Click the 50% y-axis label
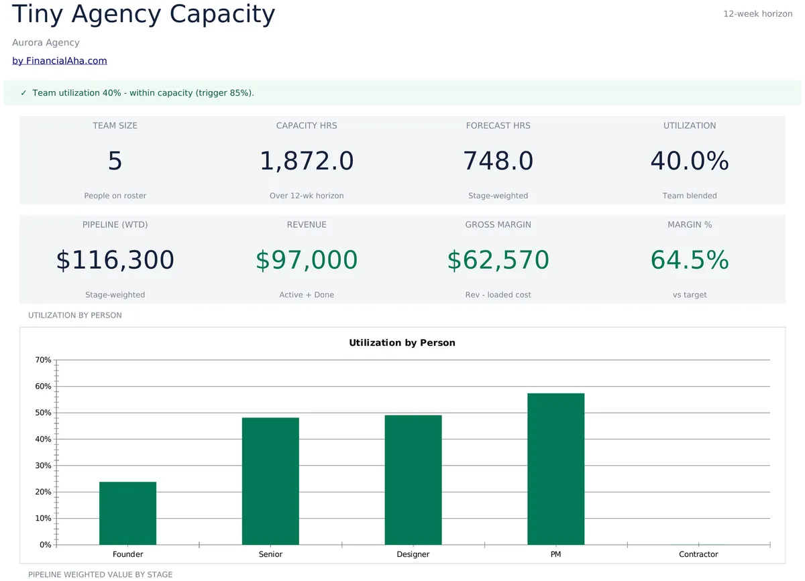 pyautogui.click(x=43, y=413)
